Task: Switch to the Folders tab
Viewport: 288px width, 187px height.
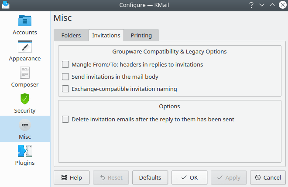Action: coord(71,36)
